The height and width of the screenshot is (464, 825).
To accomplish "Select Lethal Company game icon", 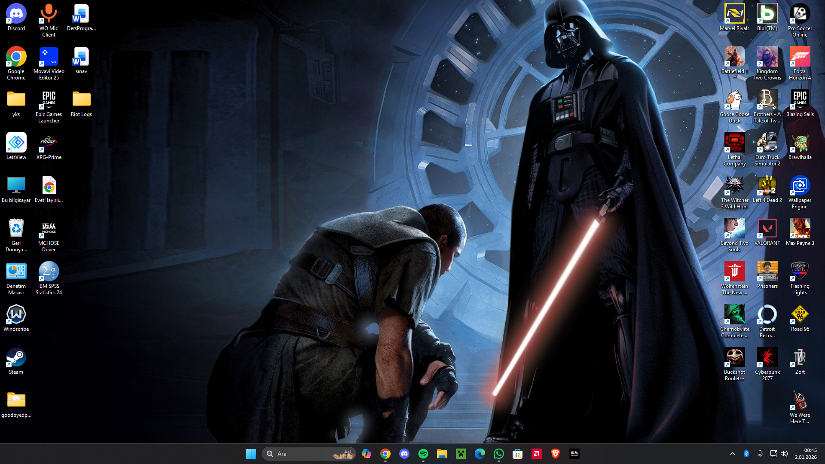I will click(734, 149).
